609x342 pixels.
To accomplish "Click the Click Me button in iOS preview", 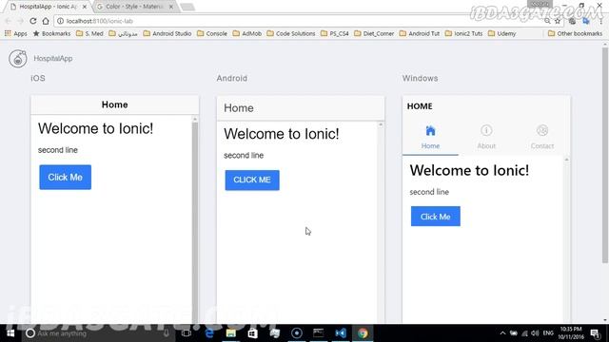I will click(66, 178).
